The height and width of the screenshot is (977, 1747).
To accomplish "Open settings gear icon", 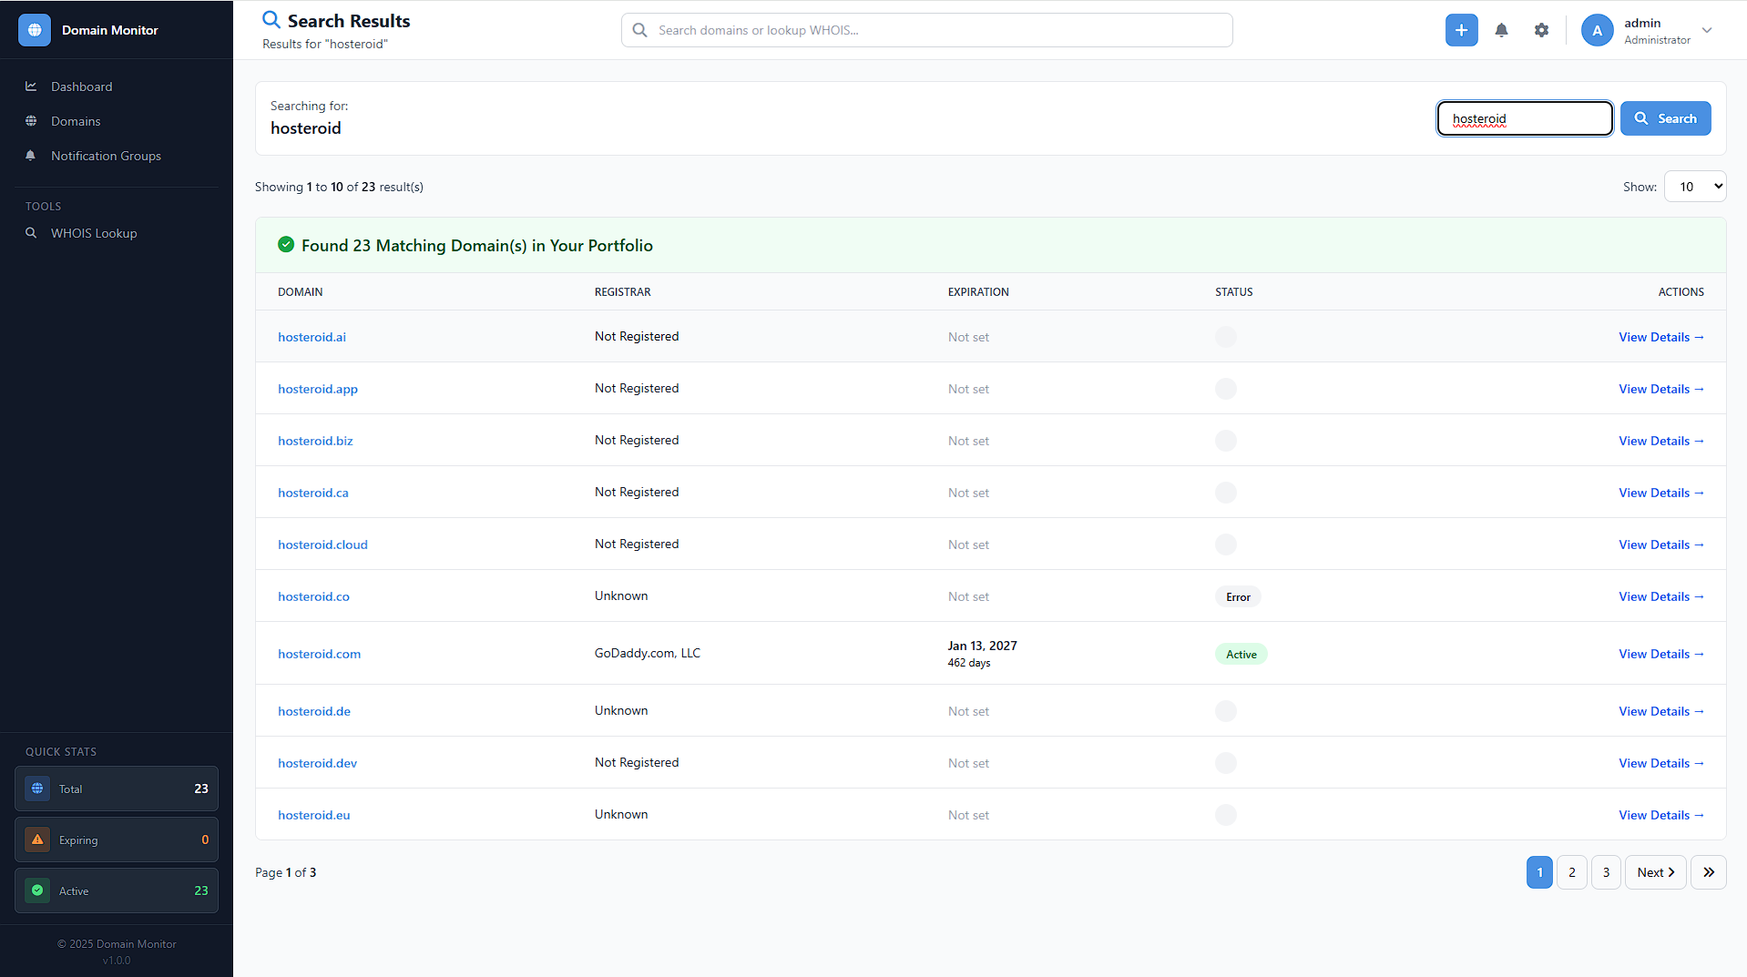I will click(x=1541, y=30).
